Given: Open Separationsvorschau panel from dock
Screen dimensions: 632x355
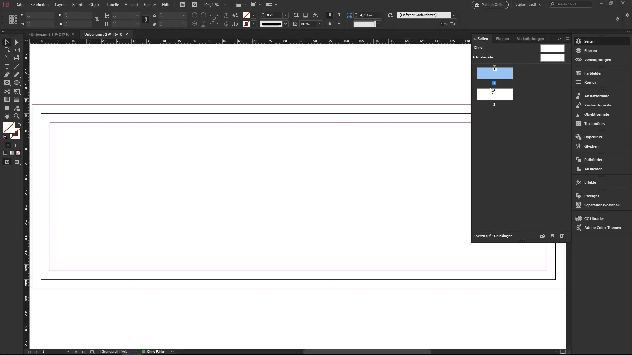Looking at the screenshot, I should pos(601,205).
